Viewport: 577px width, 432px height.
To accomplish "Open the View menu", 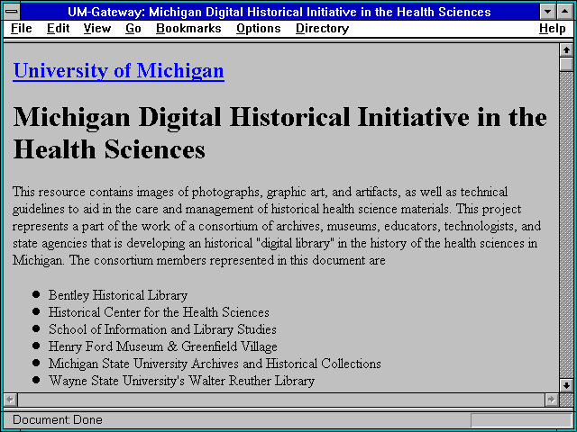I will pos(97,29).
